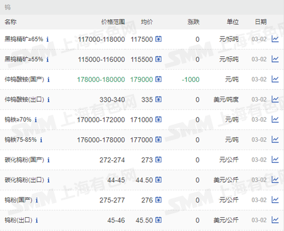Click the icon next to average price 115500

(x=159, y=60)
